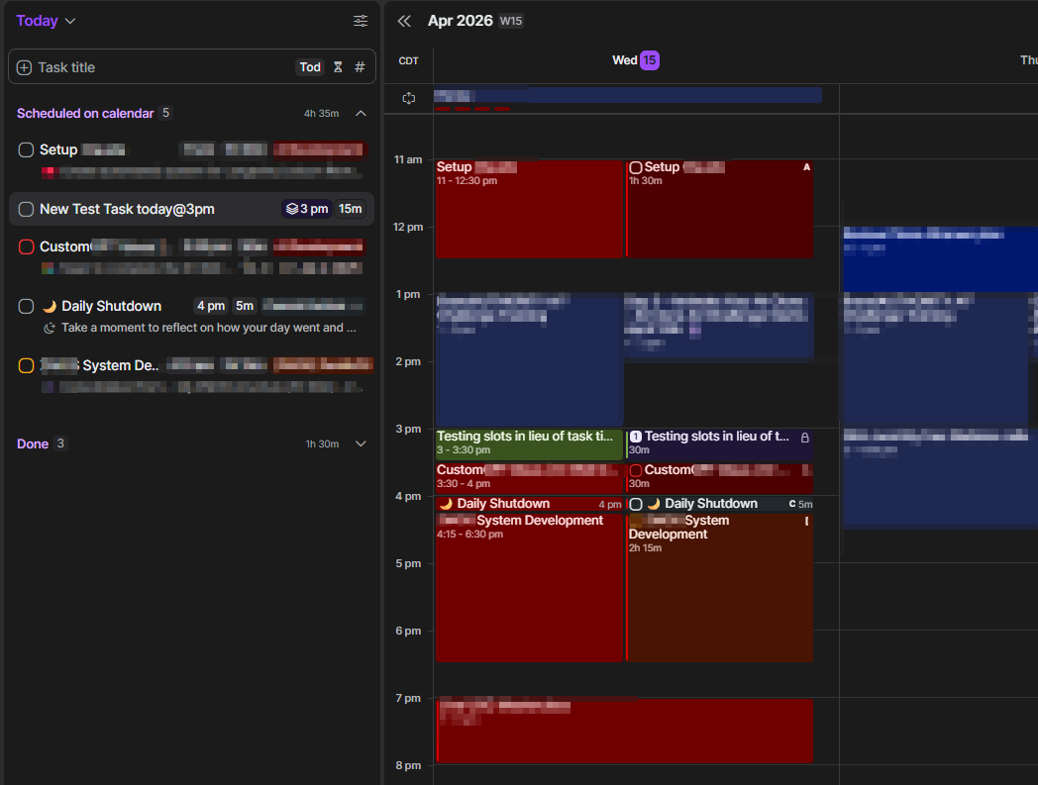
Task: Open the Testing slots 3 - 3:30 pm event
Action: click(x=529, y=444)
